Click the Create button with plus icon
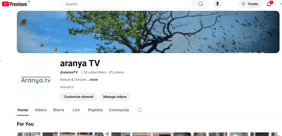 [x=250, y=4]
